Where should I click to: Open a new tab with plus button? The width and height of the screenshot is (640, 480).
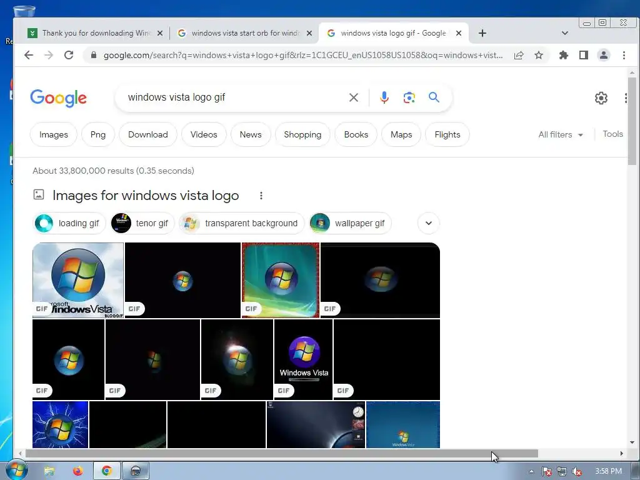click(482, 33)
